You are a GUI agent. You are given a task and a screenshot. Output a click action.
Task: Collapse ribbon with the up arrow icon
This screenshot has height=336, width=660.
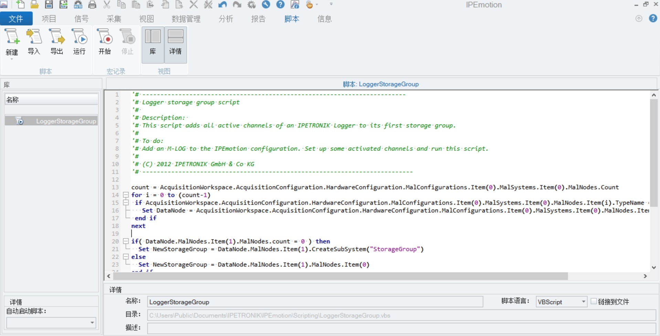[639, 19]
